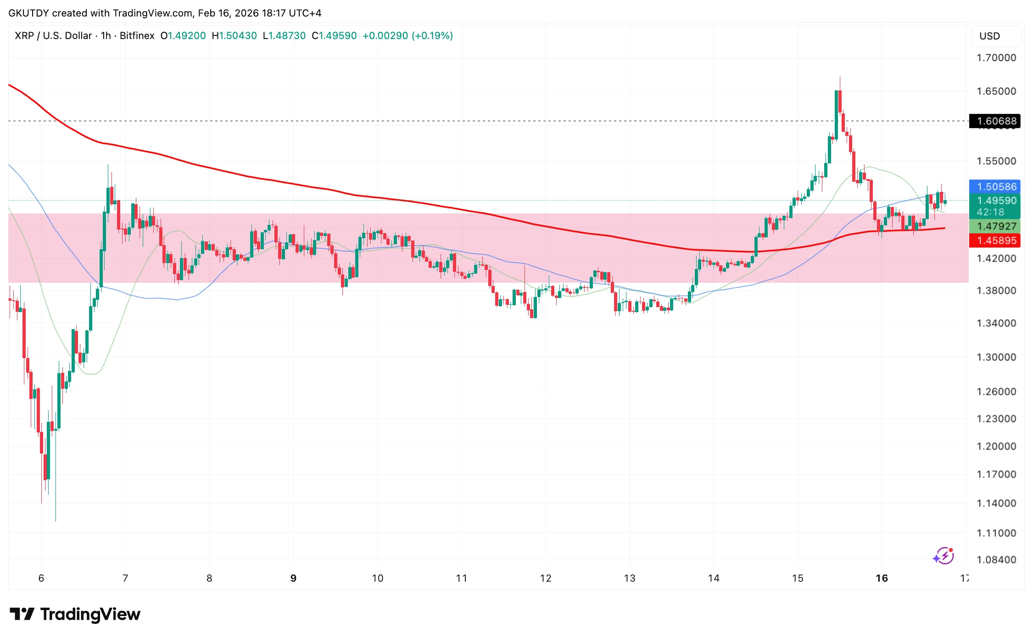This screenshot has height=639, width=1033.
Task: Click the TradingView wordmark text
Action: (x=90, y=614)
